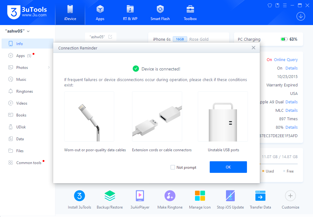The image size is (313, 217).
Task: Click the storage usage bar
Action: pos(279,164)
